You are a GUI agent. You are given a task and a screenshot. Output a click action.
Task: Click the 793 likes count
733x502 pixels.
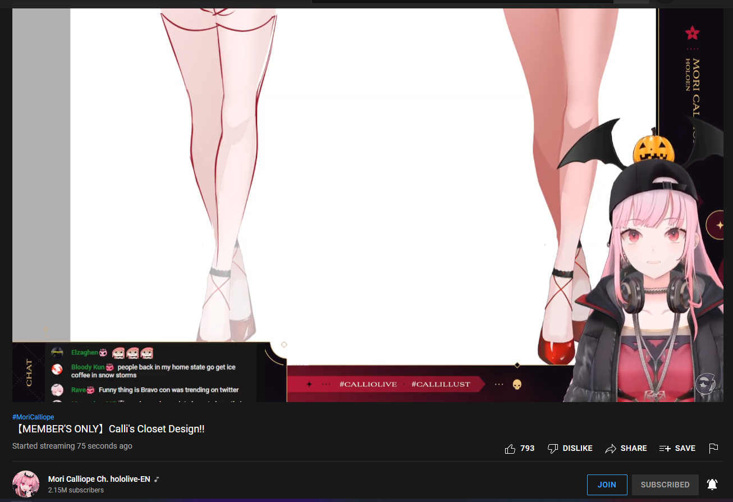[x=528, y=448]
